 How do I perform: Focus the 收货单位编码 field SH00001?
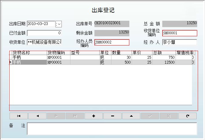click(x=179, y=33)
